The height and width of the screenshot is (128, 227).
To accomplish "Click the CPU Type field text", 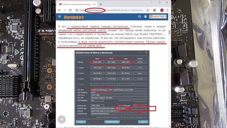I will [118, 90].
